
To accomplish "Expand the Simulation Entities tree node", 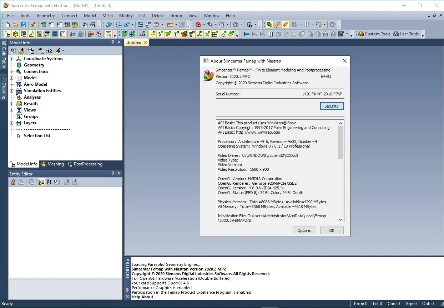I will (x=11, y=91).
